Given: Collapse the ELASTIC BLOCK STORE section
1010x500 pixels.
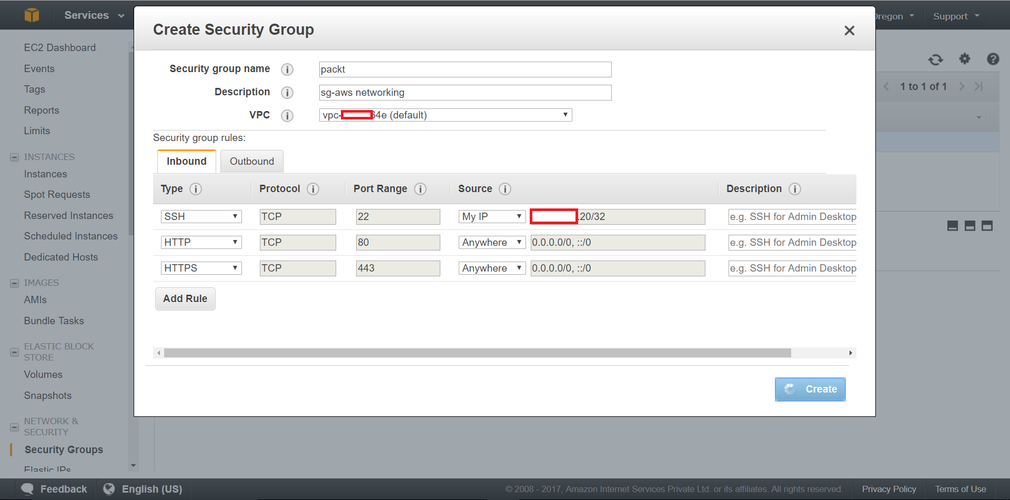Looking at the screenshot, I should click(15, 352).
